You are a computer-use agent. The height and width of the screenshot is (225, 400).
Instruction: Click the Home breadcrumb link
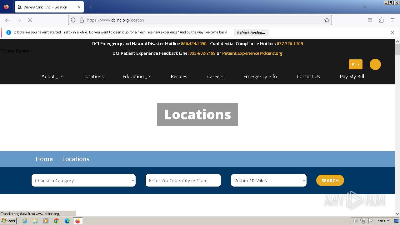(x=44, y=159)
